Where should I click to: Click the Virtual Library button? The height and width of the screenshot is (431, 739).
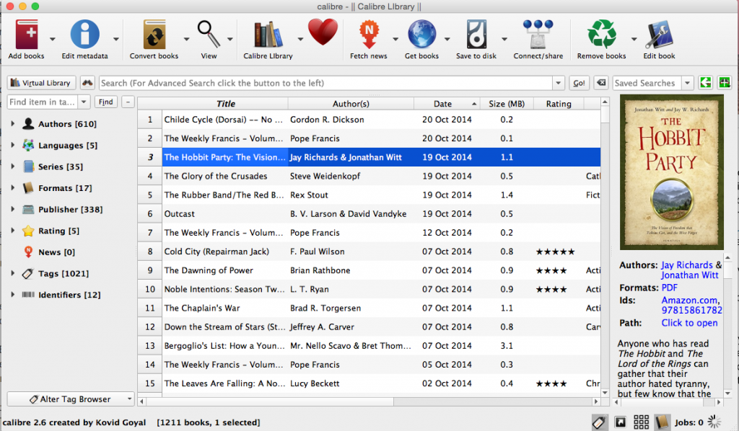(41, 83)
